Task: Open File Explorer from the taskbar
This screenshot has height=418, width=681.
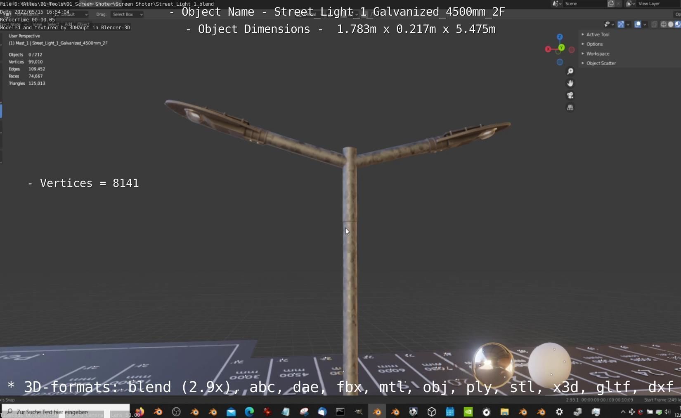Action: (504, 411)
